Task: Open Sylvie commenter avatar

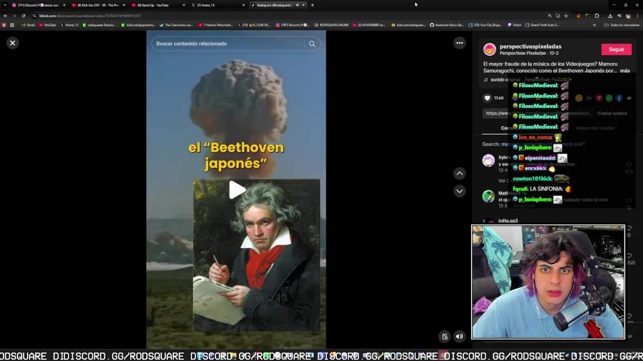Action: pos(488,160)
